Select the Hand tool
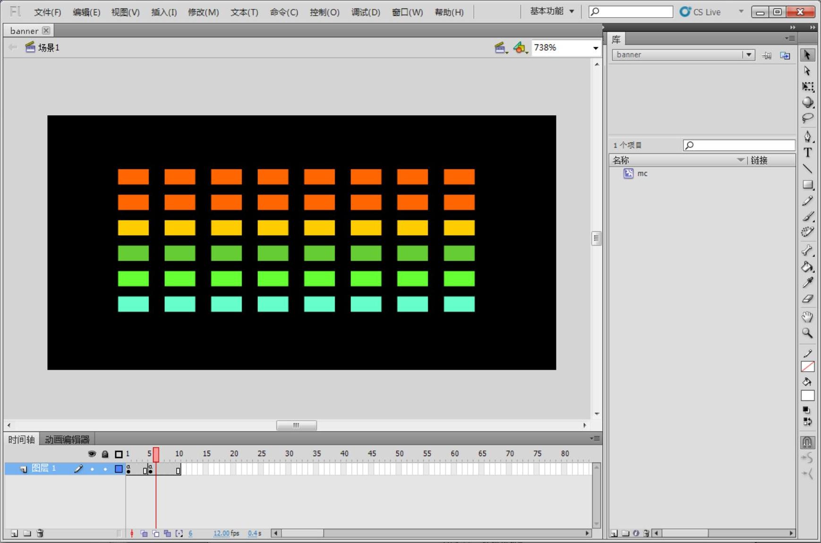The width and height of the screenshot is (821, 543). pyautogui.click(x=807, y=317)
